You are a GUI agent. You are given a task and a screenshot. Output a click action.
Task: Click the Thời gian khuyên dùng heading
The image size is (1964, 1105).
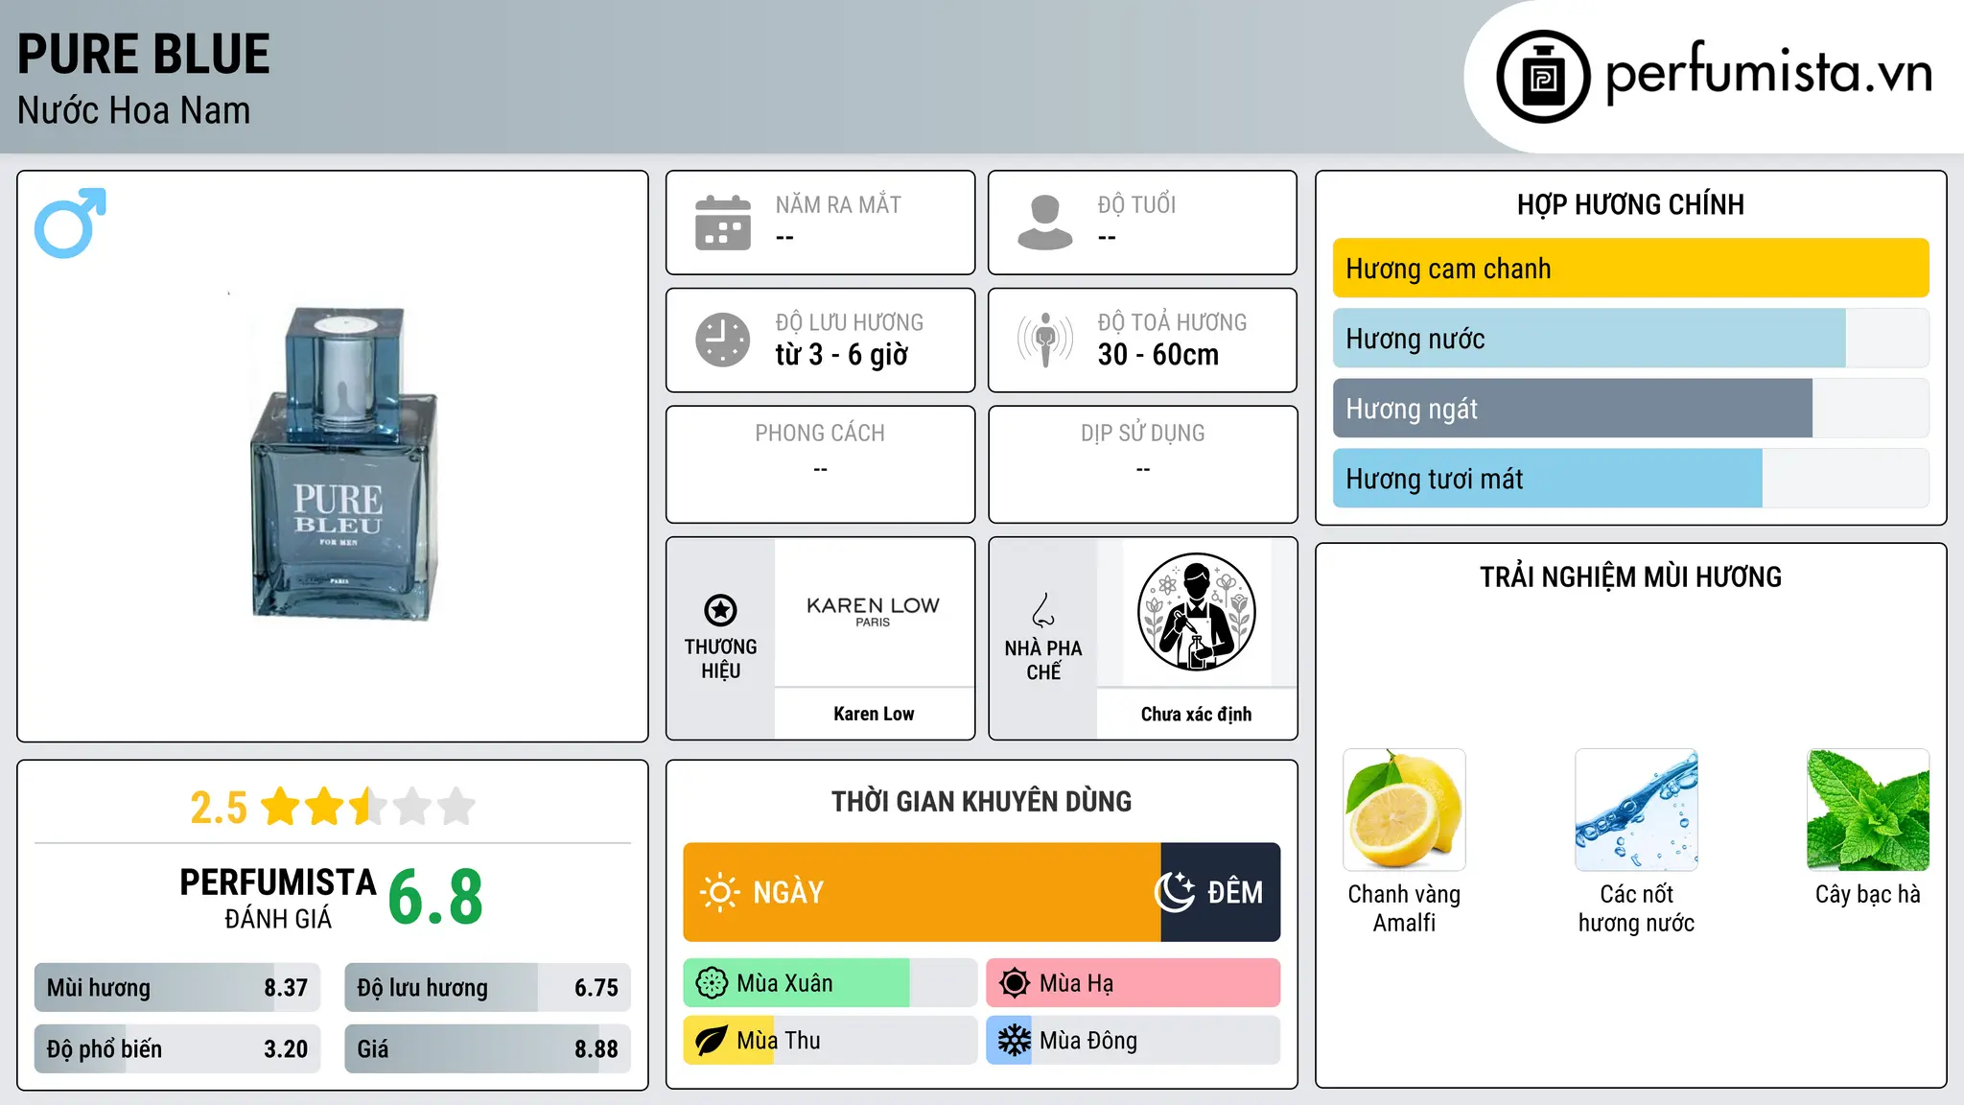click(x=981, y=801)
